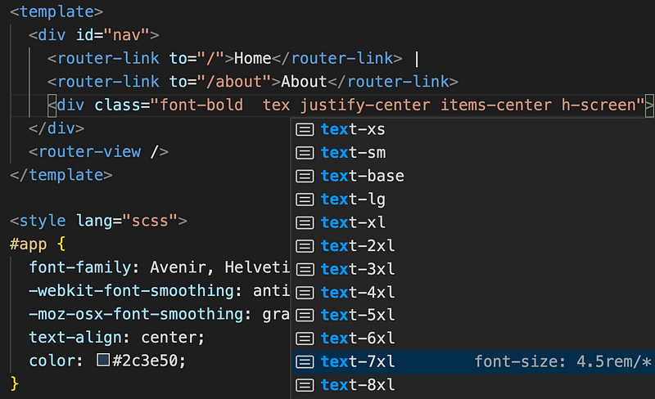Click the router-view tag line
The height and width of the screenshot is (399, 655).
tap(98, 152)
